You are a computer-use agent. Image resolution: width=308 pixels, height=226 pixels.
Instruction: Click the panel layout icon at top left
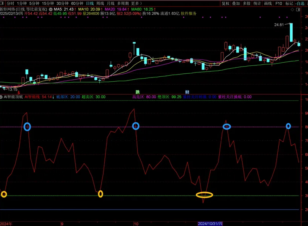click(3, 3)
